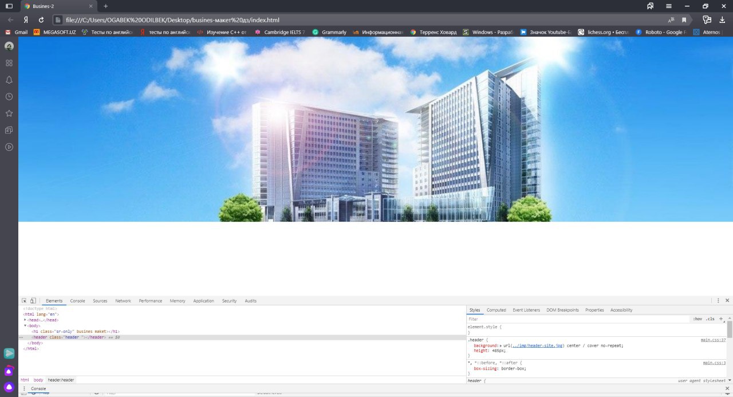Click the page translate icon in address bar
733x397 pixels.
(671, 19)
